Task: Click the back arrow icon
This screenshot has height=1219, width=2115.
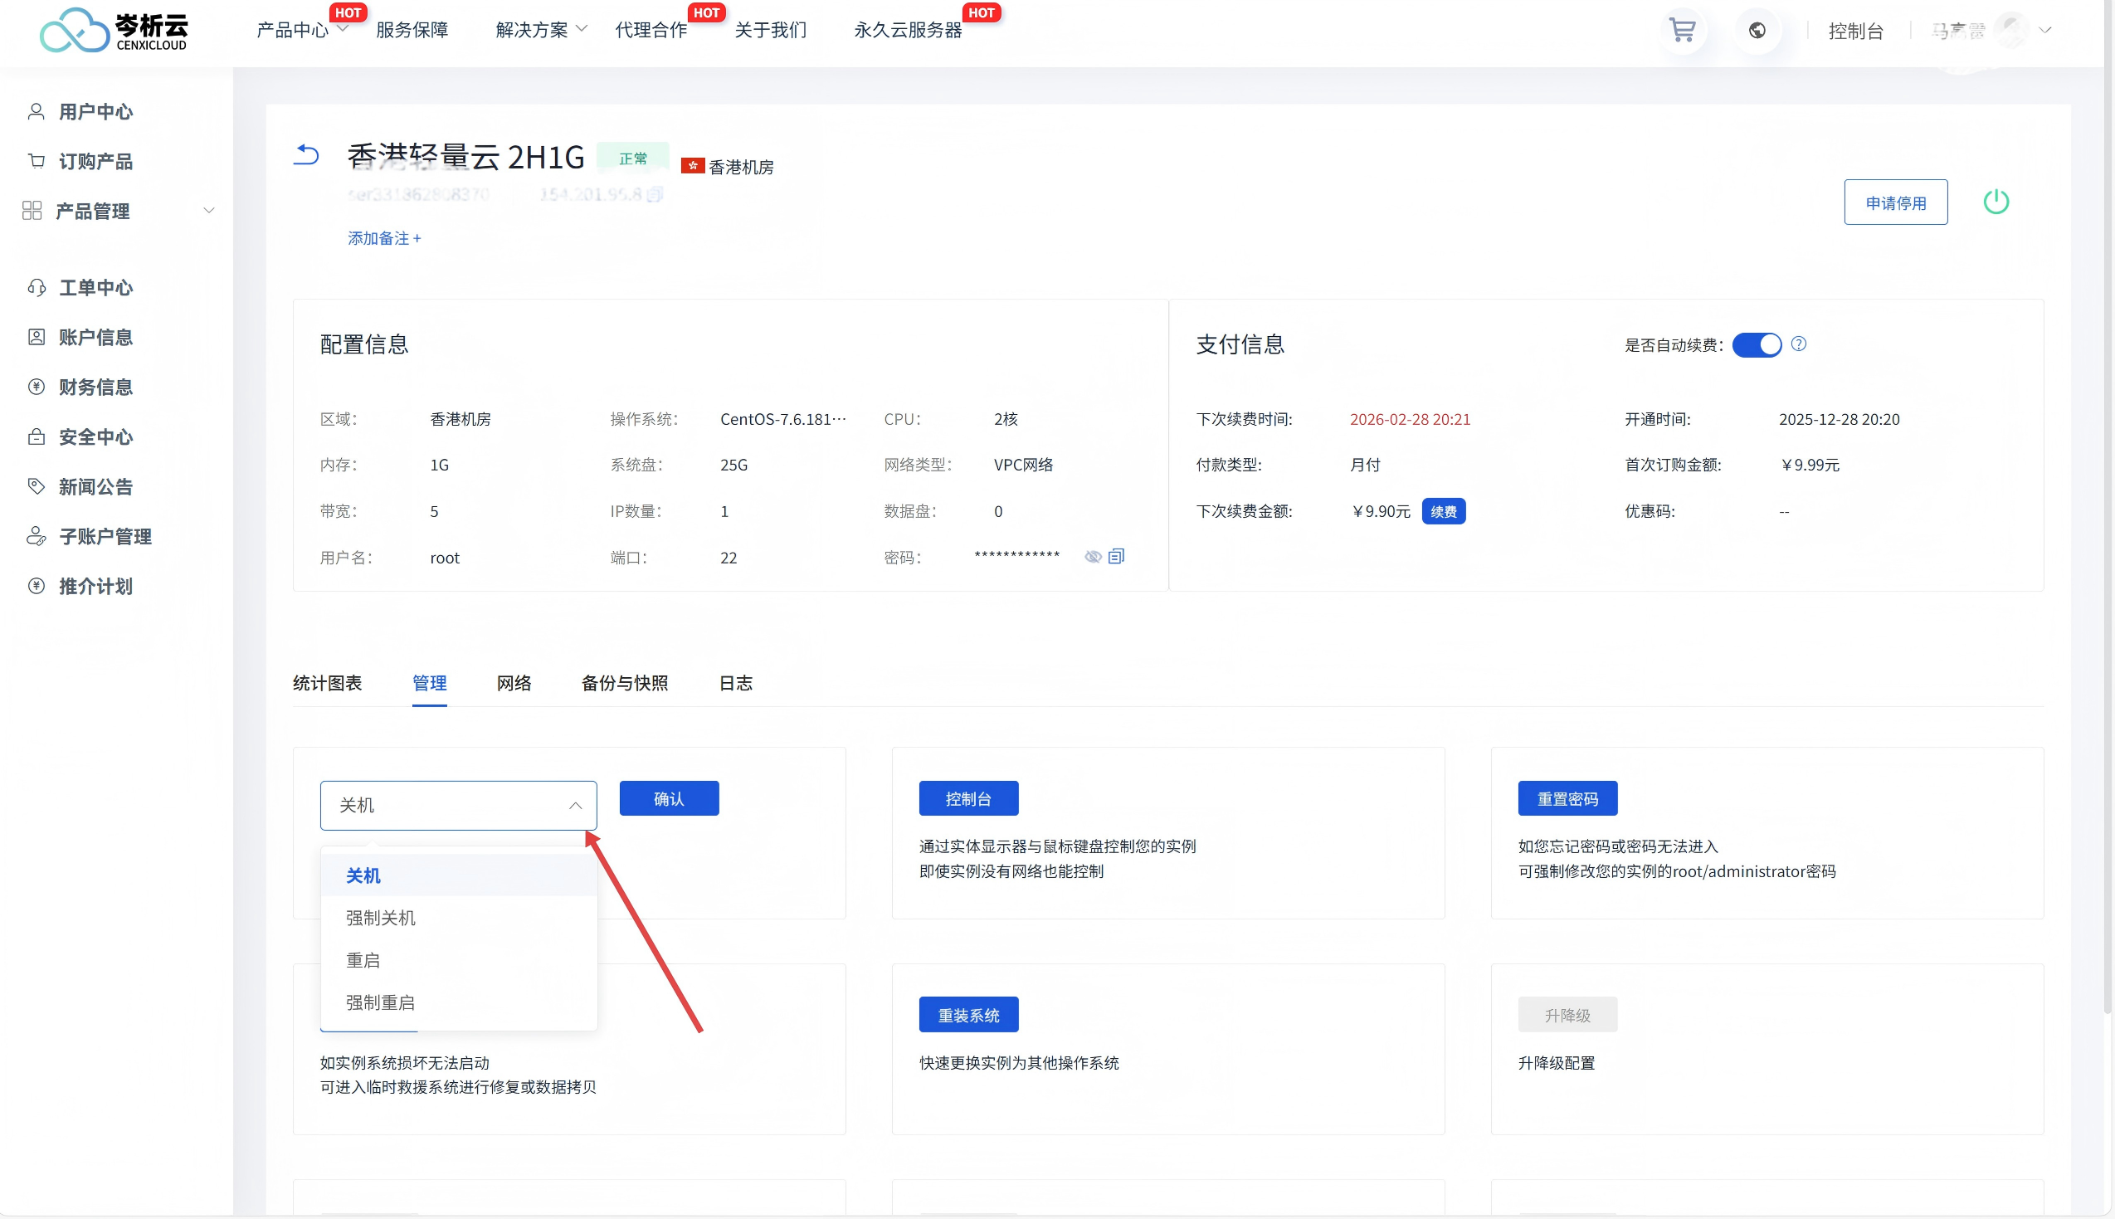Action: (x=306, y=155)
